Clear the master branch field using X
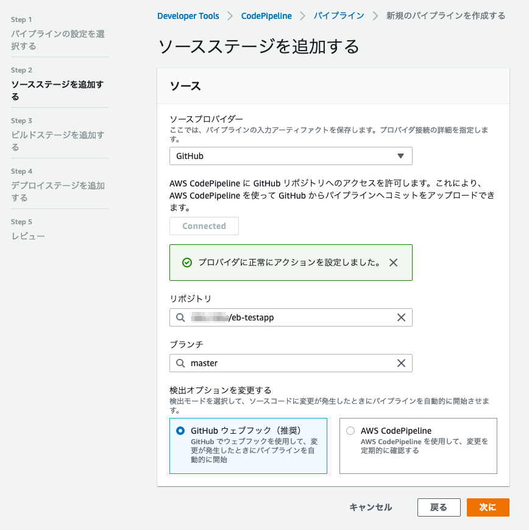Image resolution: width=529 pixels, height=530 pixels. pos(401,363)
